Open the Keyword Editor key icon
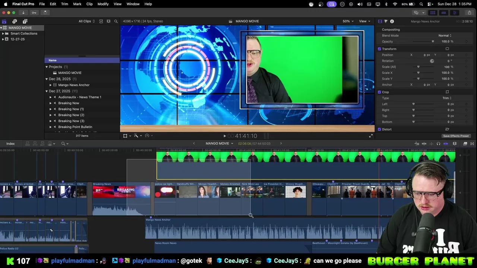Image resolution: width=477 pixels, height=268 pixels. pyautogui.click(x=34, y=12)
